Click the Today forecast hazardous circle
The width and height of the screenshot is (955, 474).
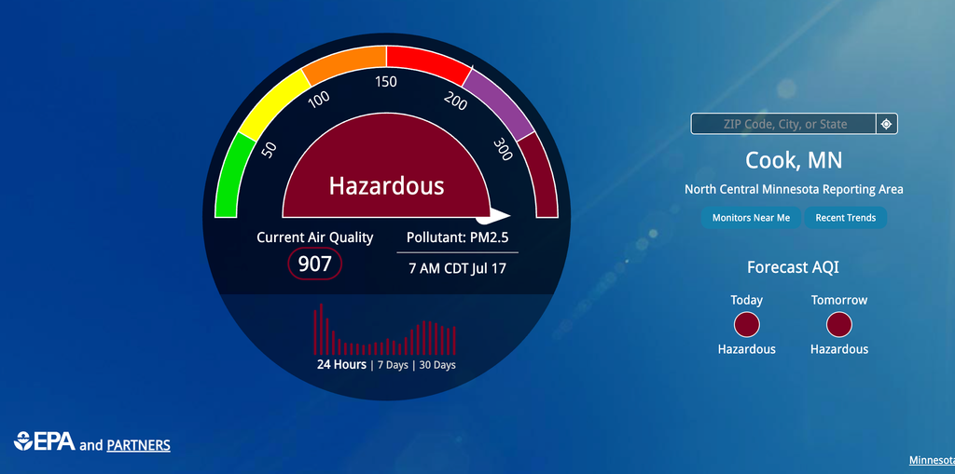(x=747, y=324)
